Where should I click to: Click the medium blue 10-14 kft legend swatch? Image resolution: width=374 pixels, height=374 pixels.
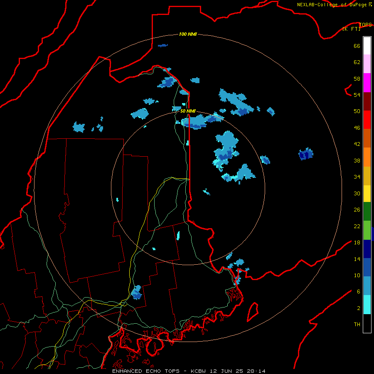click(367, 267)
